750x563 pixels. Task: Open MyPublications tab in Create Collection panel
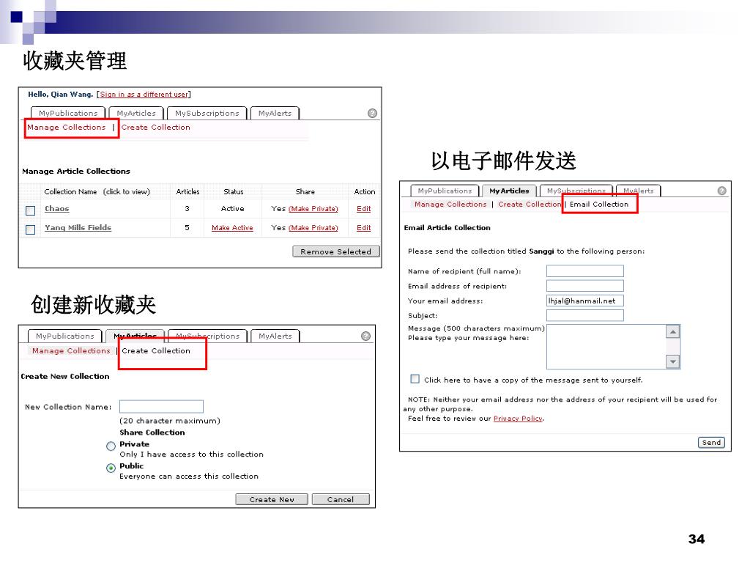click(65, 336)
